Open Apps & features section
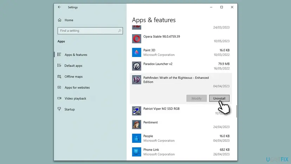This screenshot has width=291, height=164. 76,55
